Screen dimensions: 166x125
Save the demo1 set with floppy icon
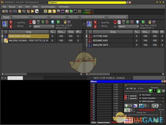(x=53, y=22)
